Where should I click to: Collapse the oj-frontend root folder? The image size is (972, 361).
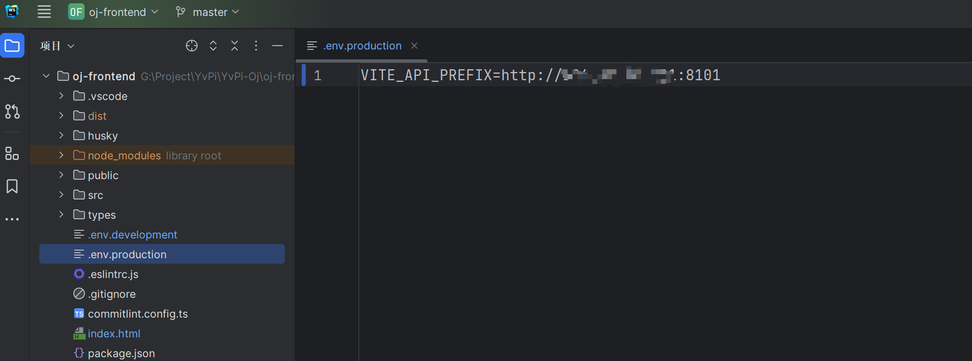point(46,76)
